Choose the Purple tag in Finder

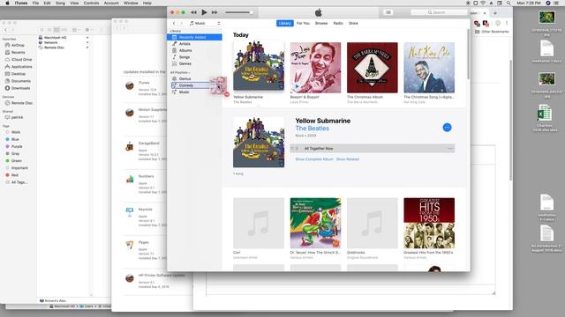17,147
